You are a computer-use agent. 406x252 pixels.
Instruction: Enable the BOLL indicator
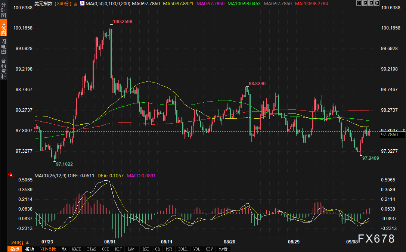tap(183, 249)
